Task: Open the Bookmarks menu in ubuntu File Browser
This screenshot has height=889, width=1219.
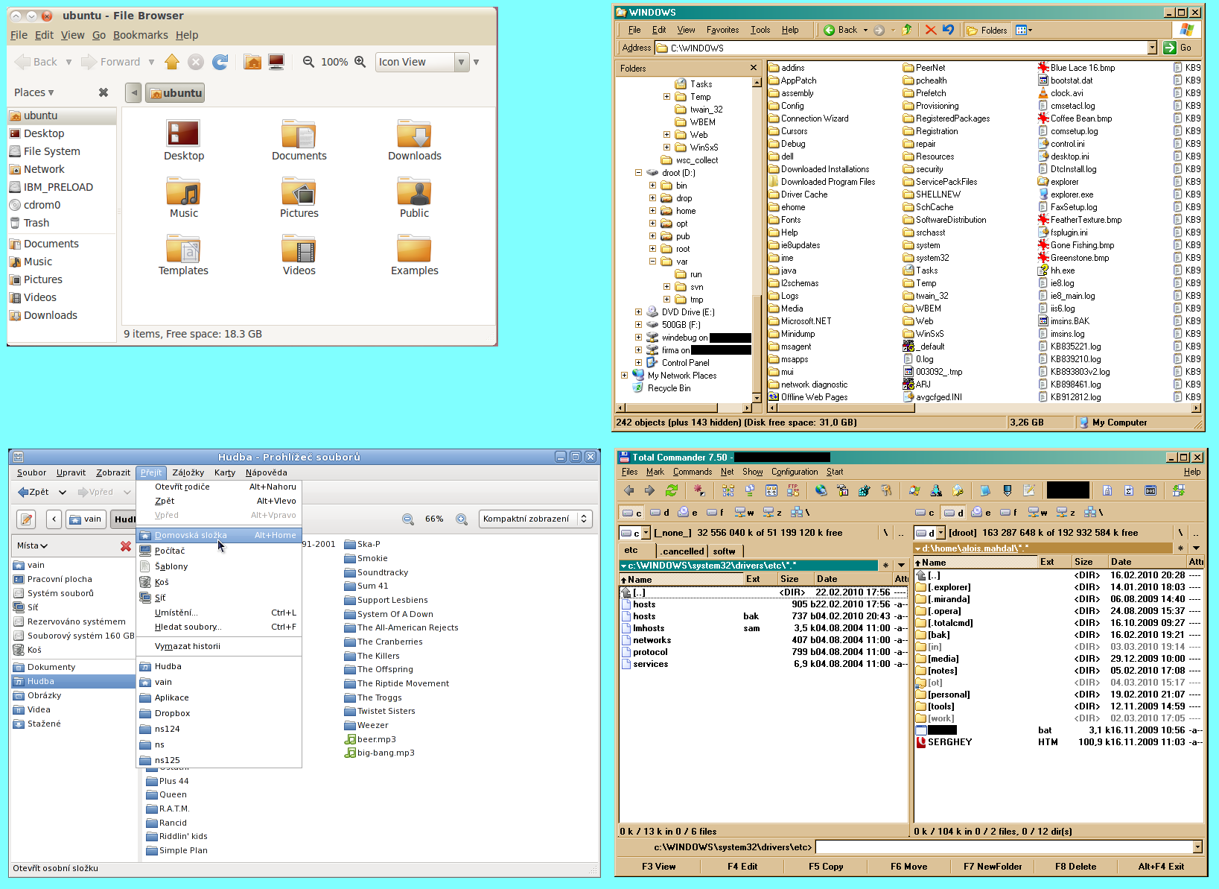Action: click(140, 35)
